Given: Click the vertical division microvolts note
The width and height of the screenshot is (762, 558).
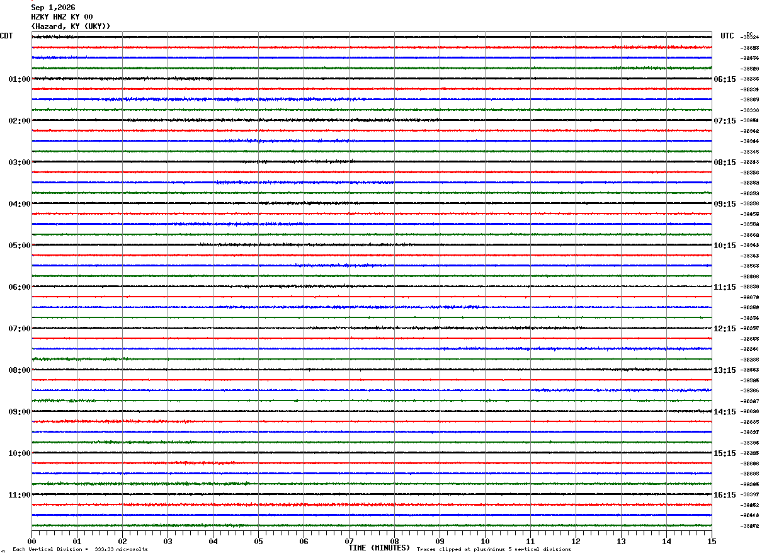Looking at the screenshot, I should coord(80,550).
